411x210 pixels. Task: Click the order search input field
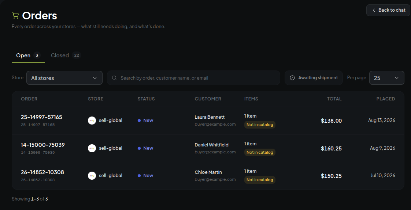pos(193,78)
